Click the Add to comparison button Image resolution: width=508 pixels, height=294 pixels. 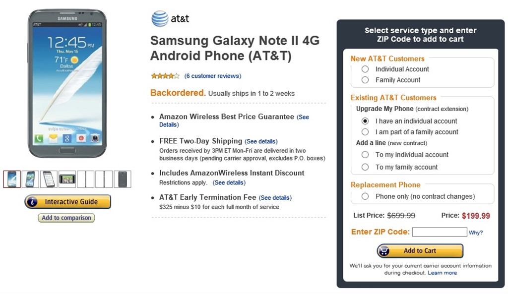click(x=66, y=218)
